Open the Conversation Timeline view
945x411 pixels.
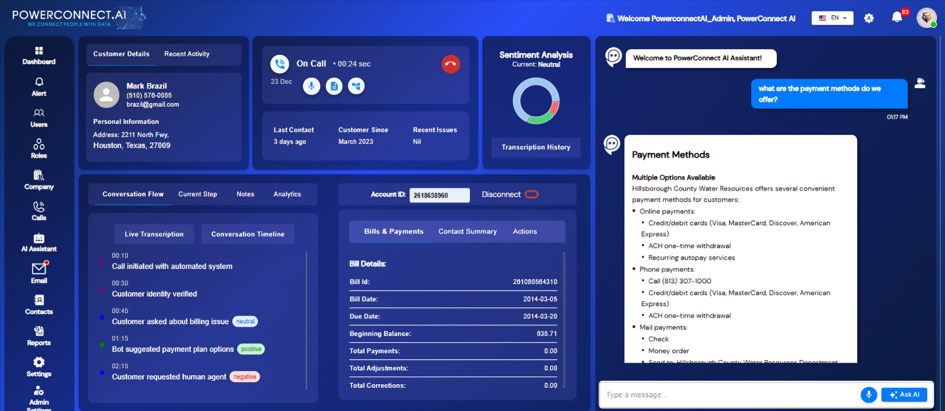[x=248, y=235]
